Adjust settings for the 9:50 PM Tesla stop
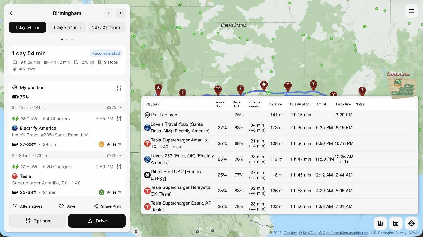This screenshot has height=237, width=423. 119,167
